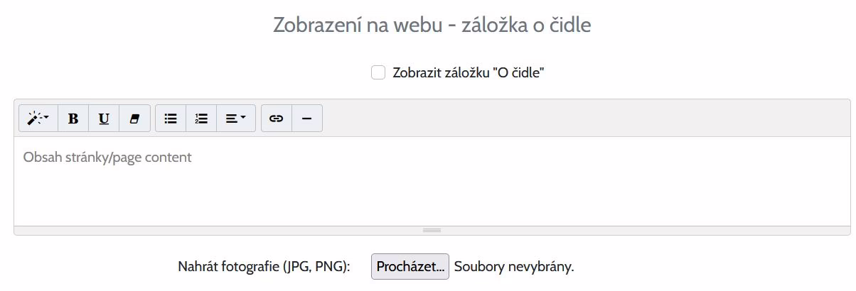This screenshot has width=856, height=291.
Task: Click the eraser remove-formatting icon
Action: click(x=134, y=119)
